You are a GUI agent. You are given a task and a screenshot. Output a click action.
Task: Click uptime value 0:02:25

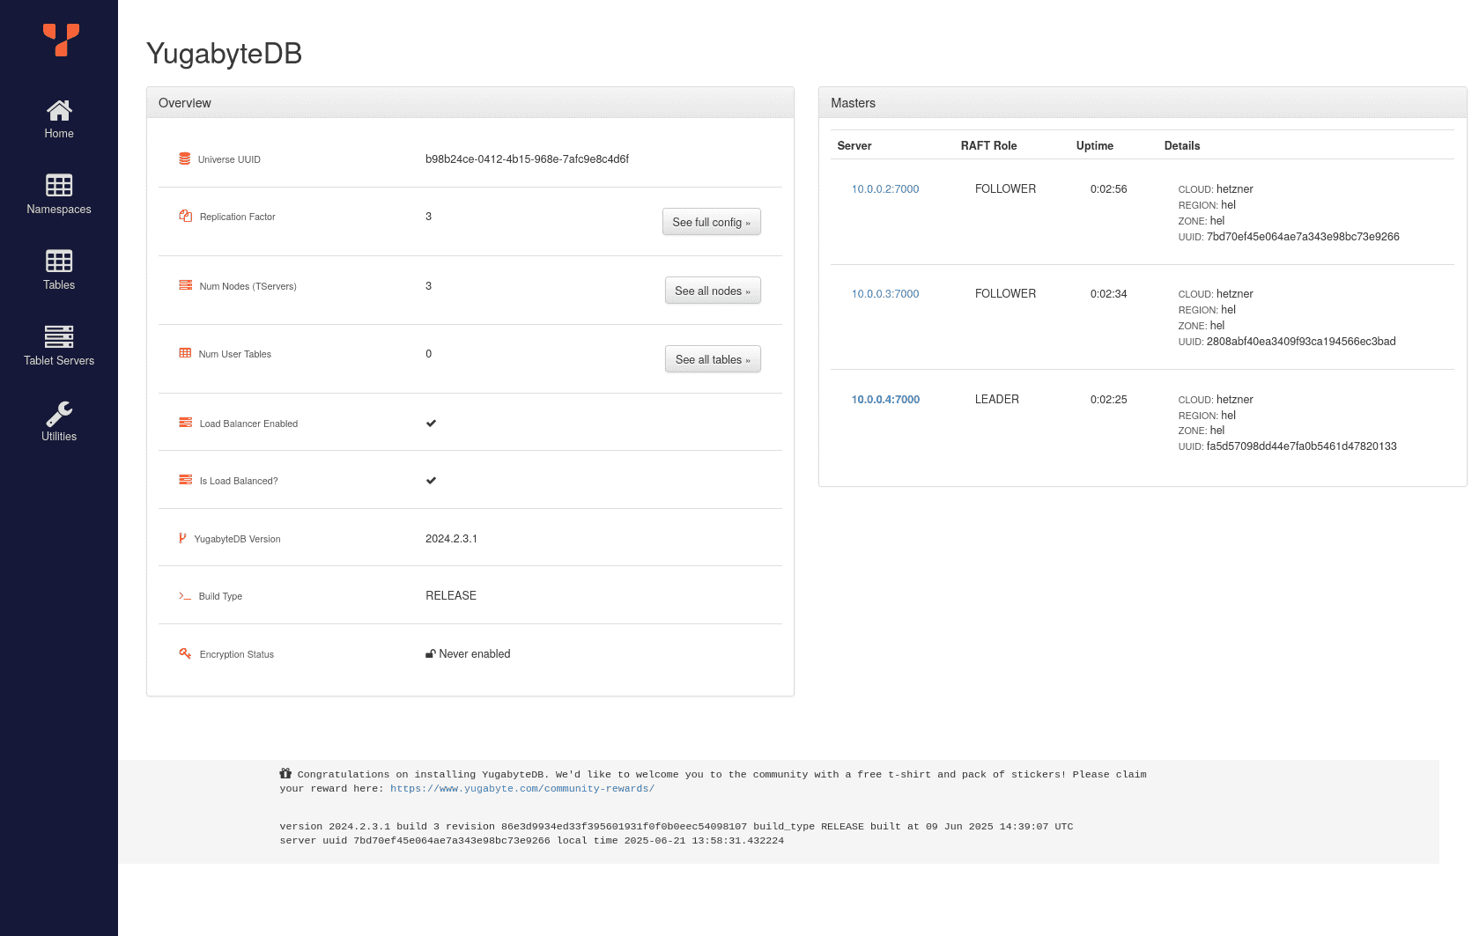coord(1109,400)
